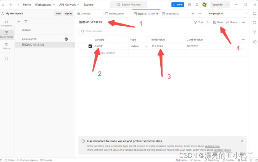Open the settings gear icon

click(x=190, y=5)
